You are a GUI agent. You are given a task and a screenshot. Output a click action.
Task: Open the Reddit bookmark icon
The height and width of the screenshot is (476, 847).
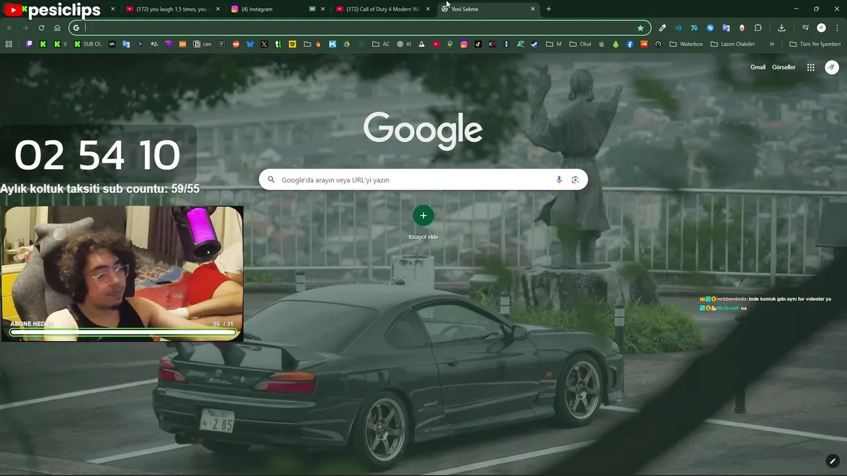pyautogui.click(x=236, y=44)
